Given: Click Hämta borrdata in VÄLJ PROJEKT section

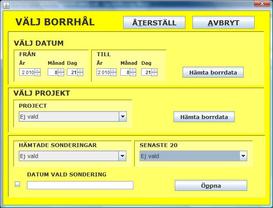Looking at the screenshot, I should [x=204, y=117].
